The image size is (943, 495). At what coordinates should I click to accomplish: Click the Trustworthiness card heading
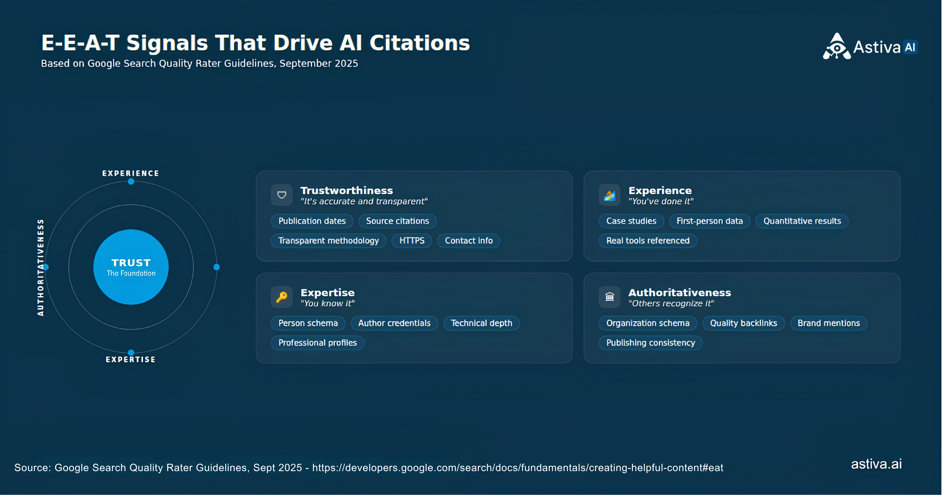point(347,190)
